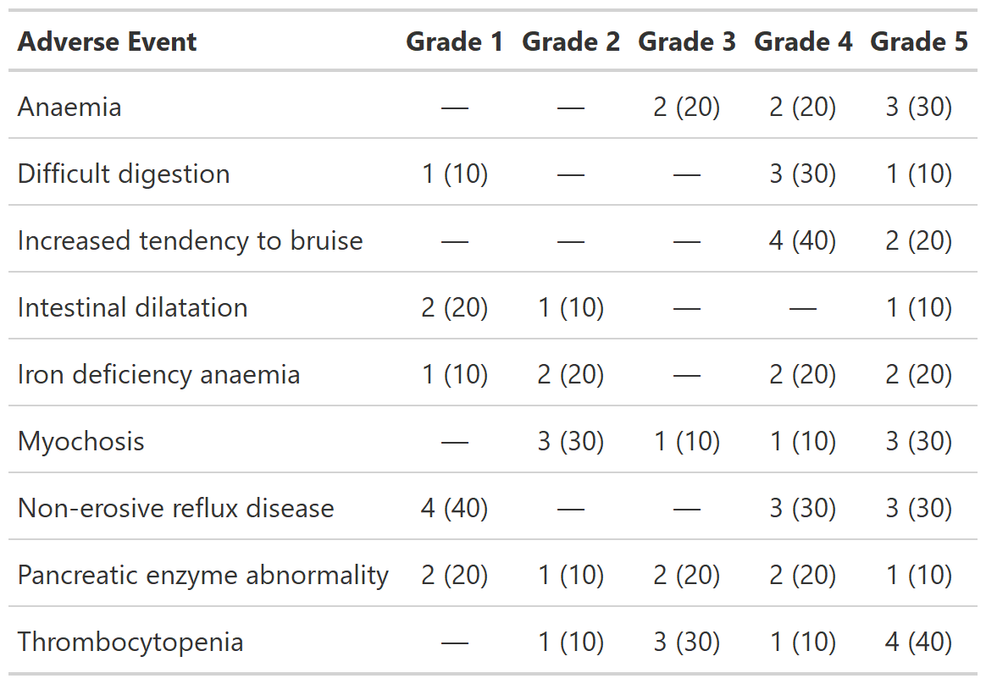The height and width of the screenshot is (684, 986).
Task: Select Thrombocytopenia Grade 5 cell value
Action: (919, 642)
